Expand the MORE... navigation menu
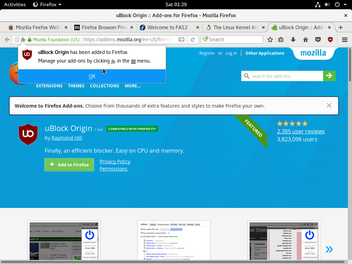This screenshot has height=264, width=352. pos(133,86)
